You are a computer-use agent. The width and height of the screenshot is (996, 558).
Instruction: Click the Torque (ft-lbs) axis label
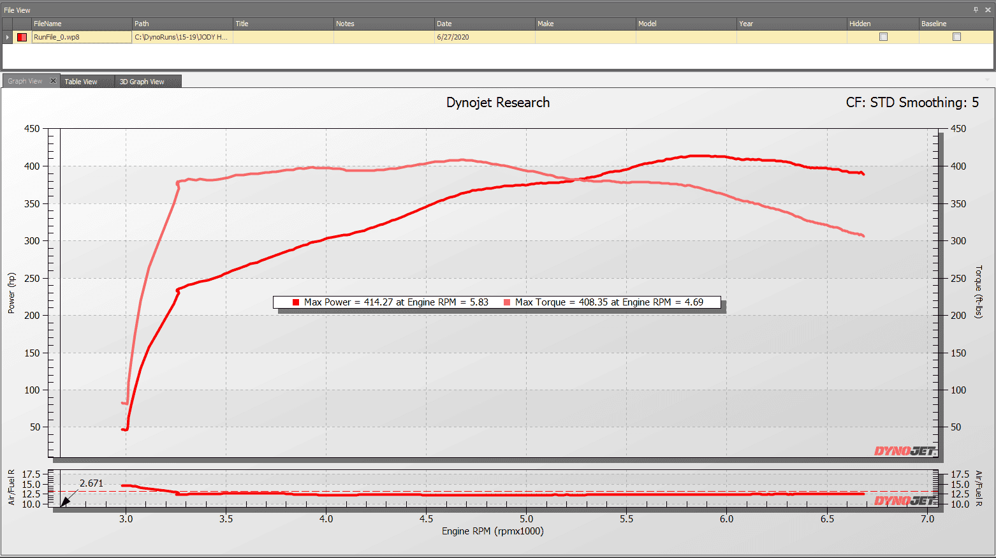[x=979, y=292]
